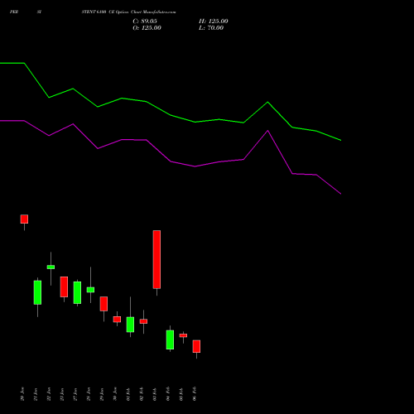The height and width of the screenshot is (414, 414).
Task: Select the 05 Feb date label
Action: click(x=181, y=394)
